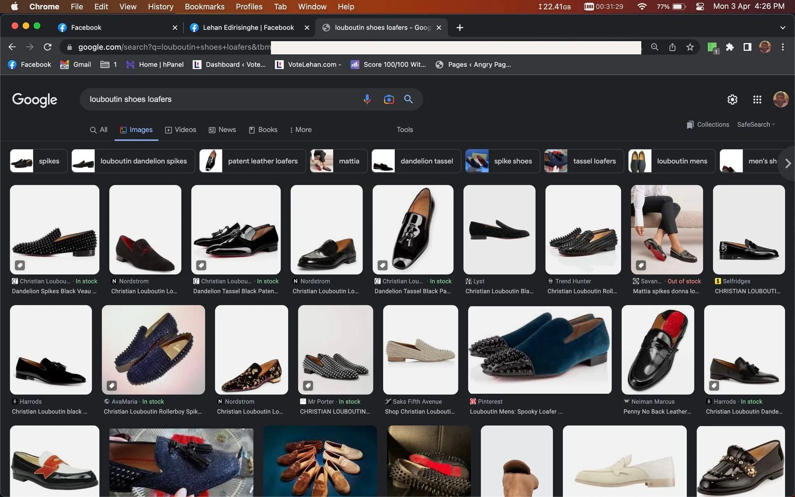Open Google quick settings gear icon

point(732,99)
